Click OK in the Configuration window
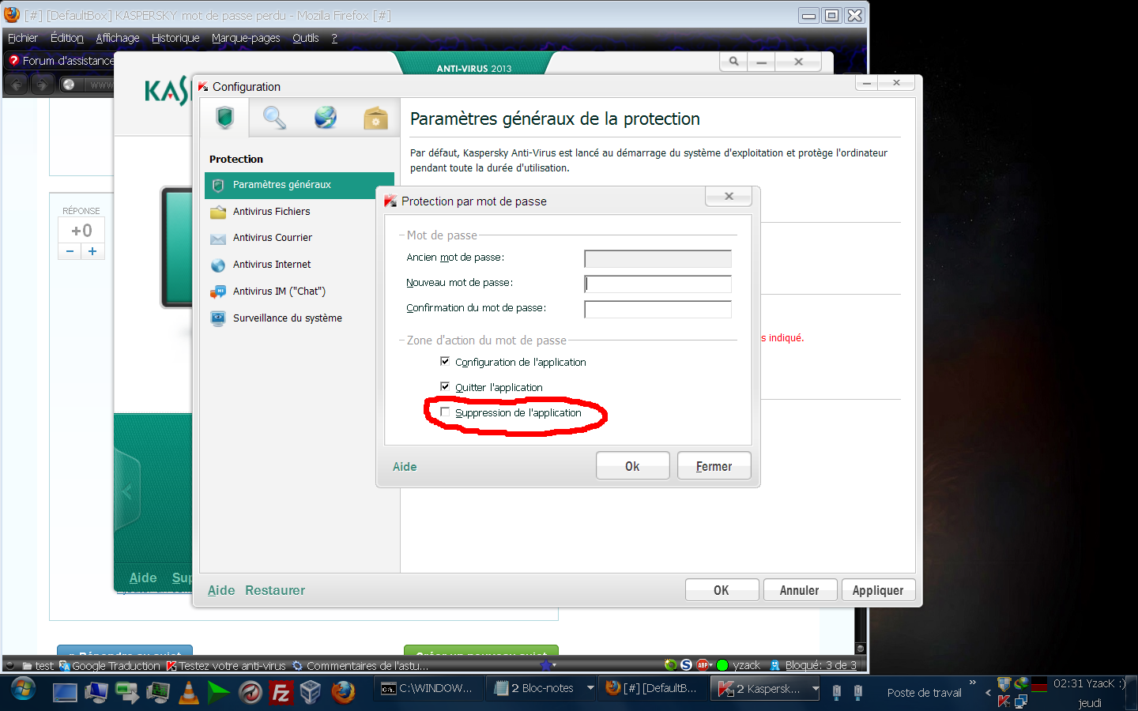The width and height of the screenshot is (1138, 711). (x=722, y=590)
